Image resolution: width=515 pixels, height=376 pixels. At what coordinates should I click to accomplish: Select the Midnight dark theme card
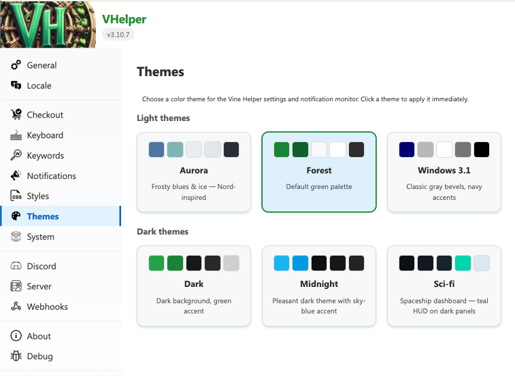[318, 286]
